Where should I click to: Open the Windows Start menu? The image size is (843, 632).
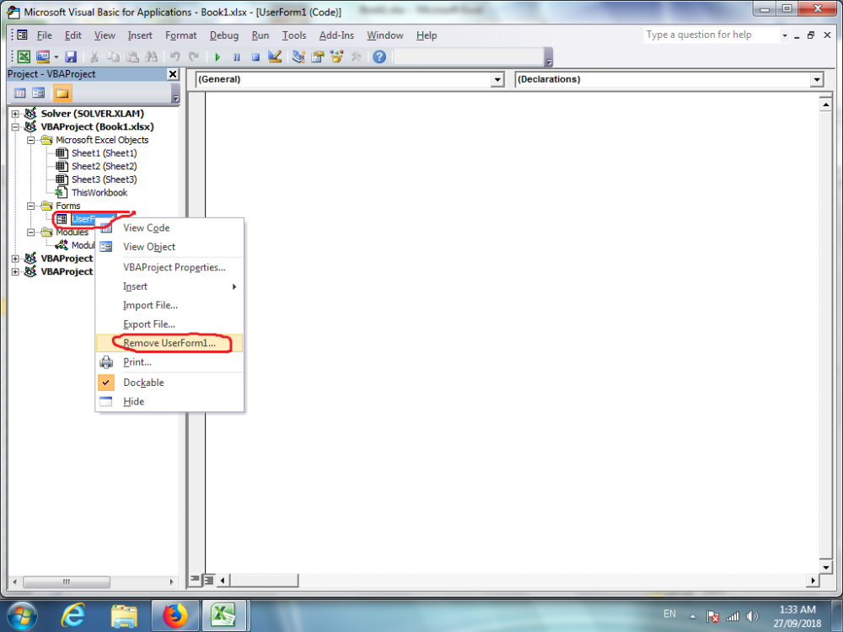tap(20, 615)
